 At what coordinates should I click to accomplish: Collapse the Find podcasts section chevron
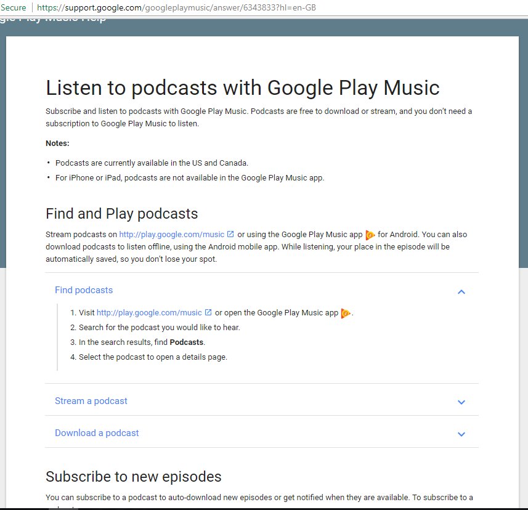pyautogui.click(x=461, y=292)
